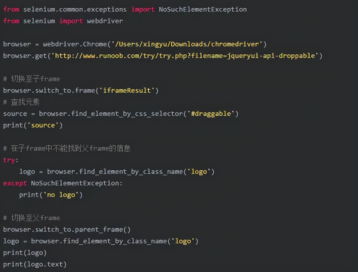Click the '切换至子frame' comment line
This screenshot has width=358, height=272.
[x=32, y=79]
